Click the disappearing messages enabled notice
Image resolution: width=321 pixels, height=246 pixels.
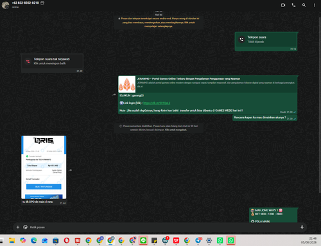pos(159,128)
